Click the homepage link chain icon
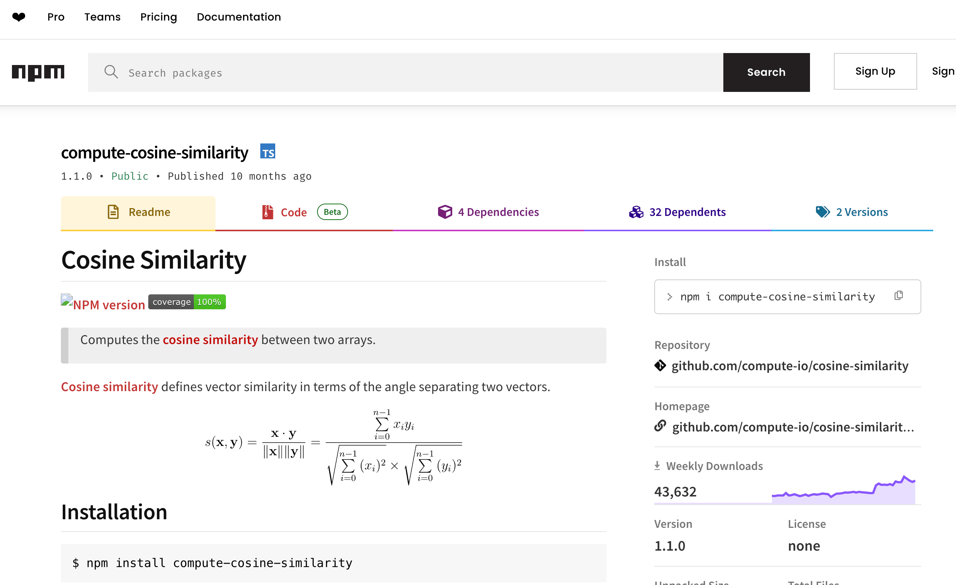The height and width of the screenshot is (585, 956). [660, 426]
